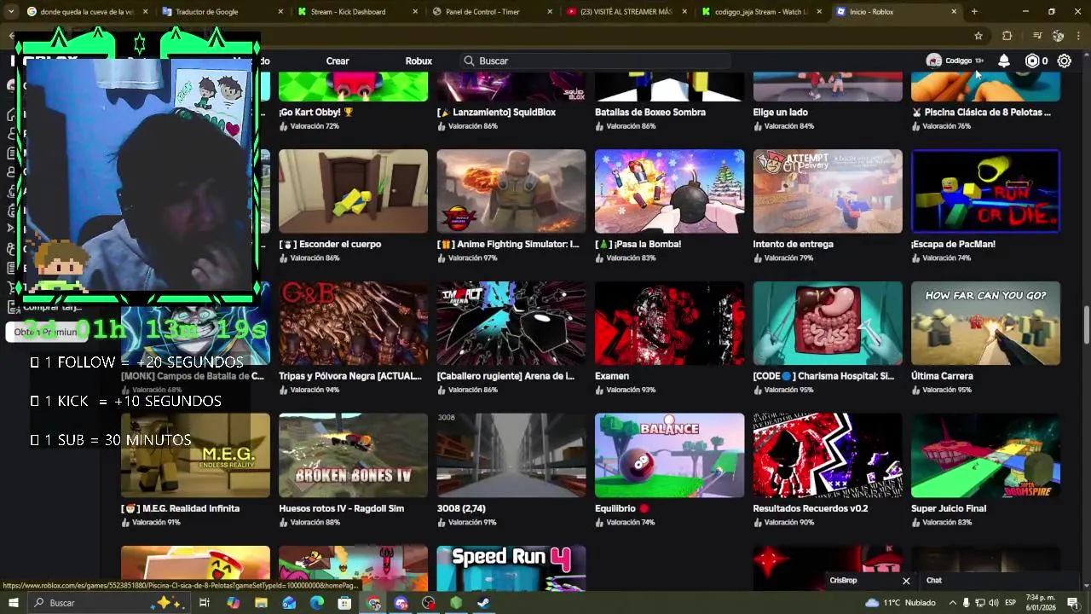This screenshot has height=614, width=1091.
Task: Close the Stream - Kick Dashboard tab
Action: click(416, 12)
